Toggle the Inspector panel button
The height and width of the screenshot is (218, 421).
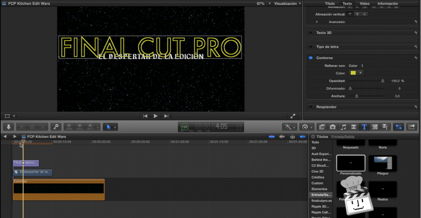coord(399,127)
